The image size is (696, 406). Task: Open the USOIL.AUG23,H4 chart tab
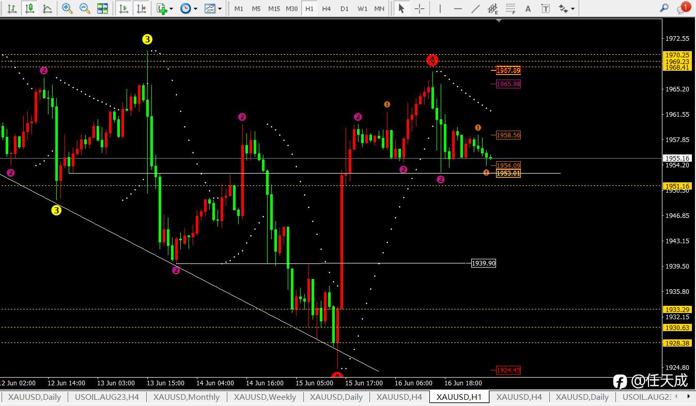pyautogui.click(x=107, y=397)
